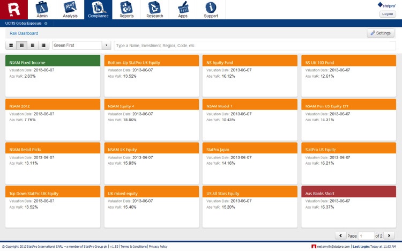
Task: Select the Compliance tab
Action: [98, 10]
